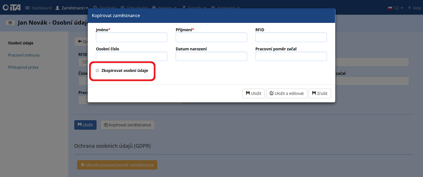Click the Datum narození field
Viewport: 423px width, 177px height.
click(211, 56)
